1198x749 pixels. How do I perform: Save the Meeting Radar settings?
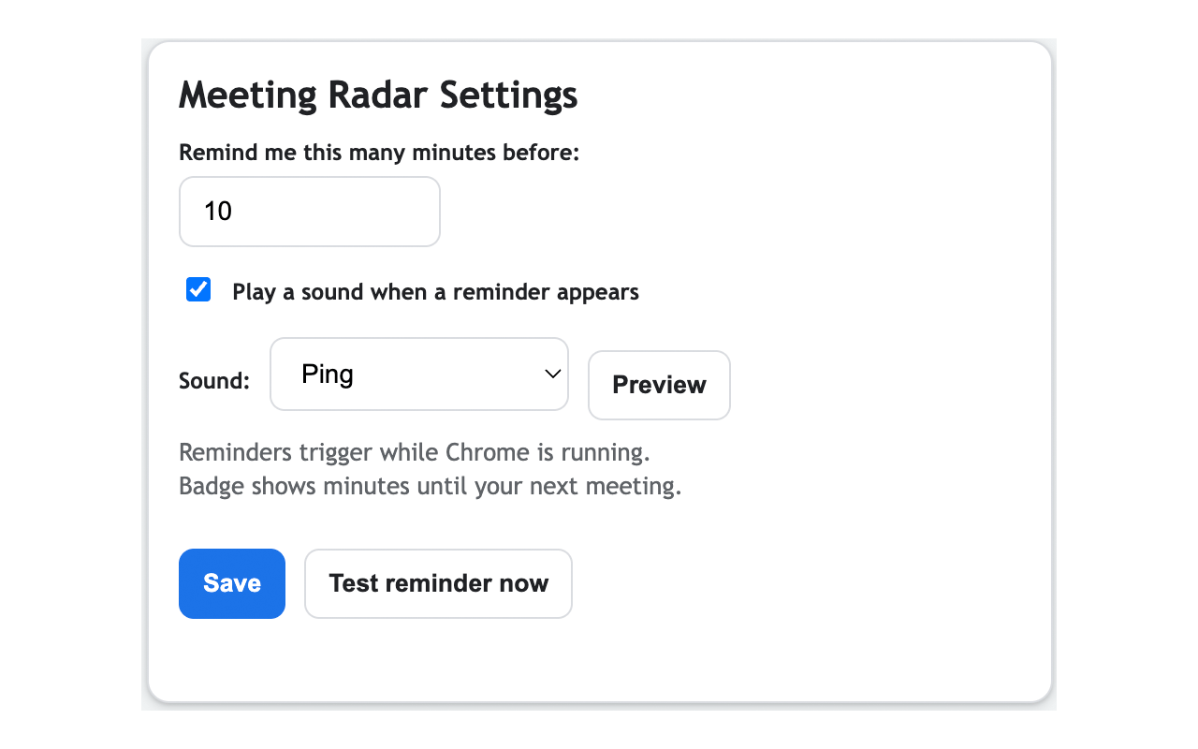click(231, 583)
